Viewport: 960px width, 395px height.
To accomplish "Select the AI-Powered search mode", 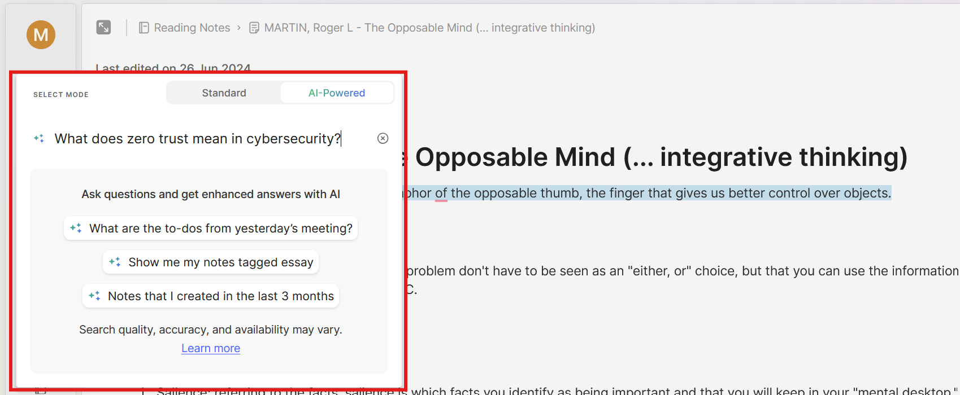I will pos(337,93).
